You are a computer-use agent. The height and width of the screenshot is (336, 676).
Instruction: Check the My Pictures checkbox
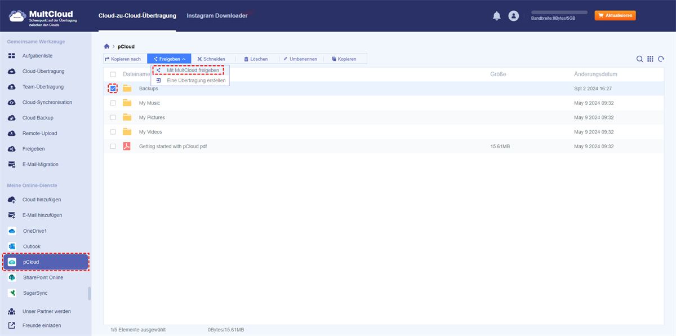click(113, 117)
